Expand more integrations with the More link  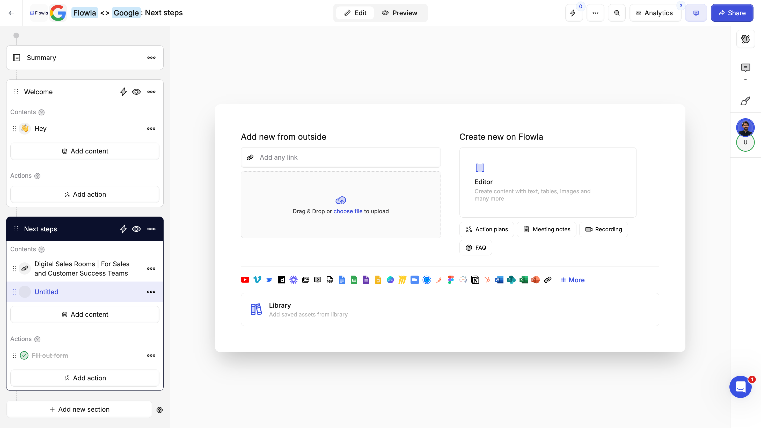573,280
